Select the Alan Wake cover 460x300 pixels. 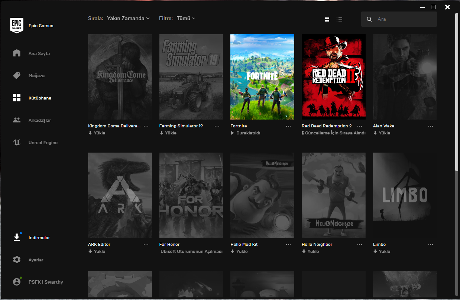[405, 77]
